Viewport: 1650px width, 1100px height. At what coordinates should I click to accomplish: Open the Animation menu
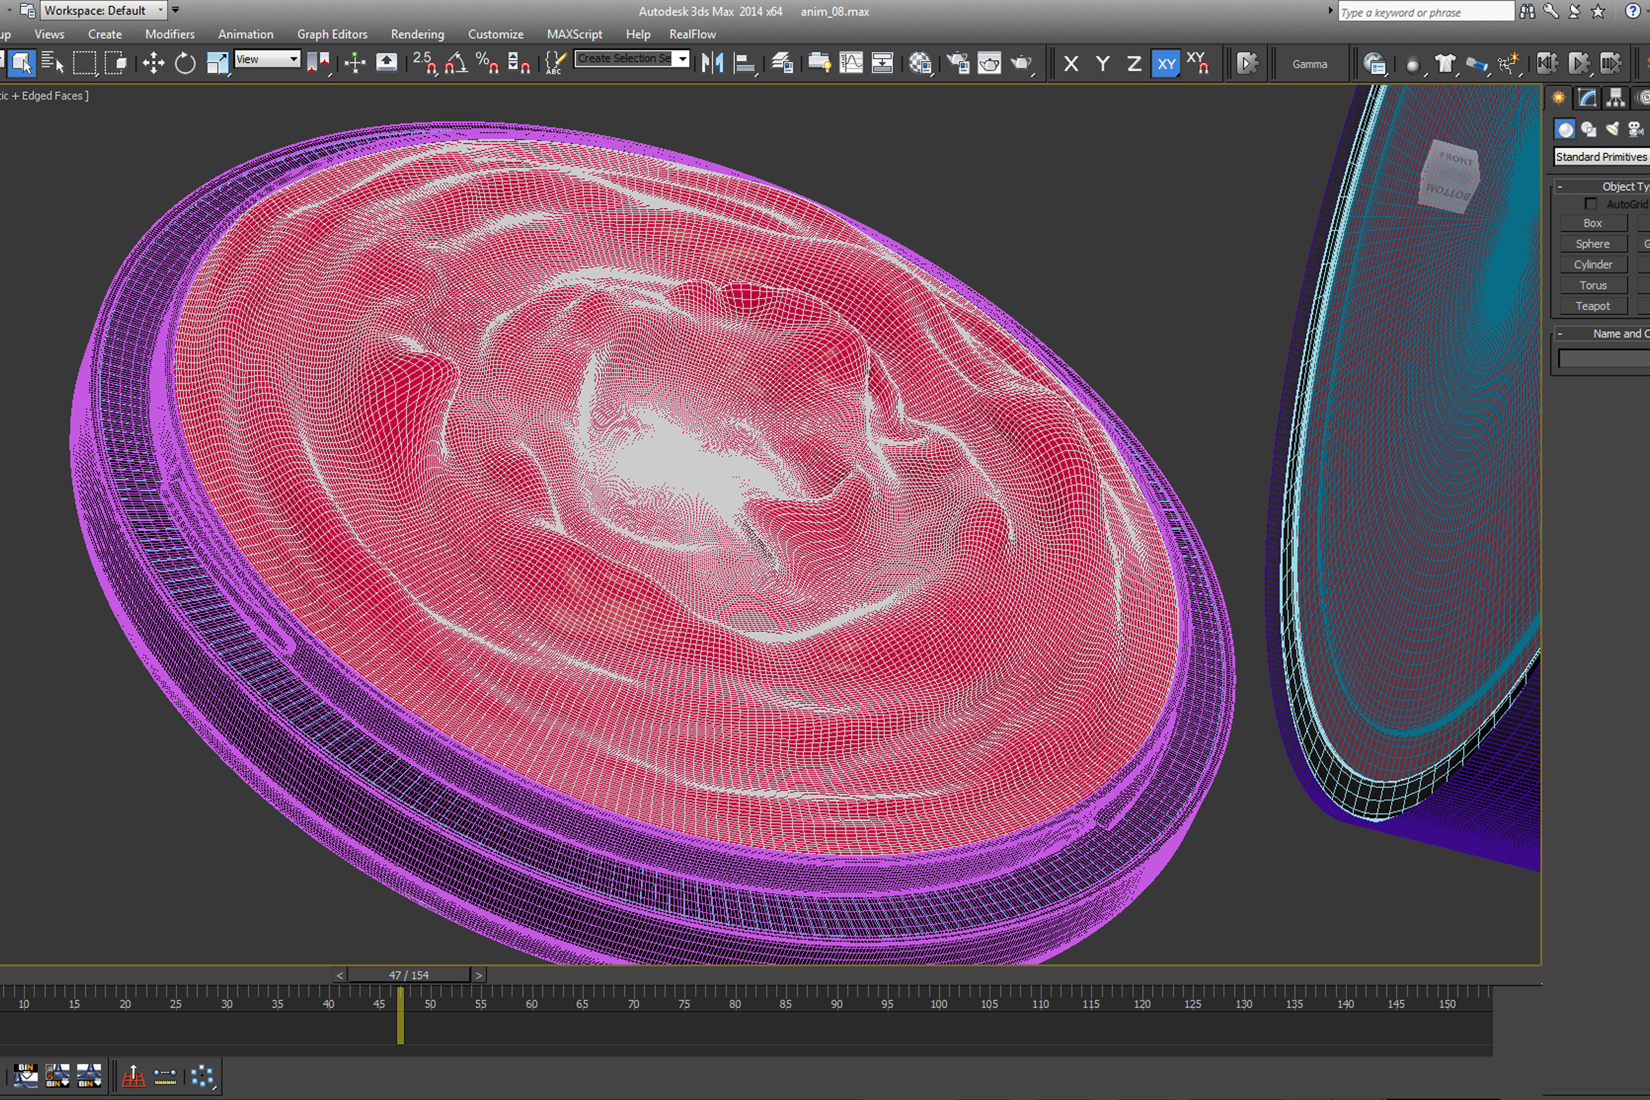[245, 34]
